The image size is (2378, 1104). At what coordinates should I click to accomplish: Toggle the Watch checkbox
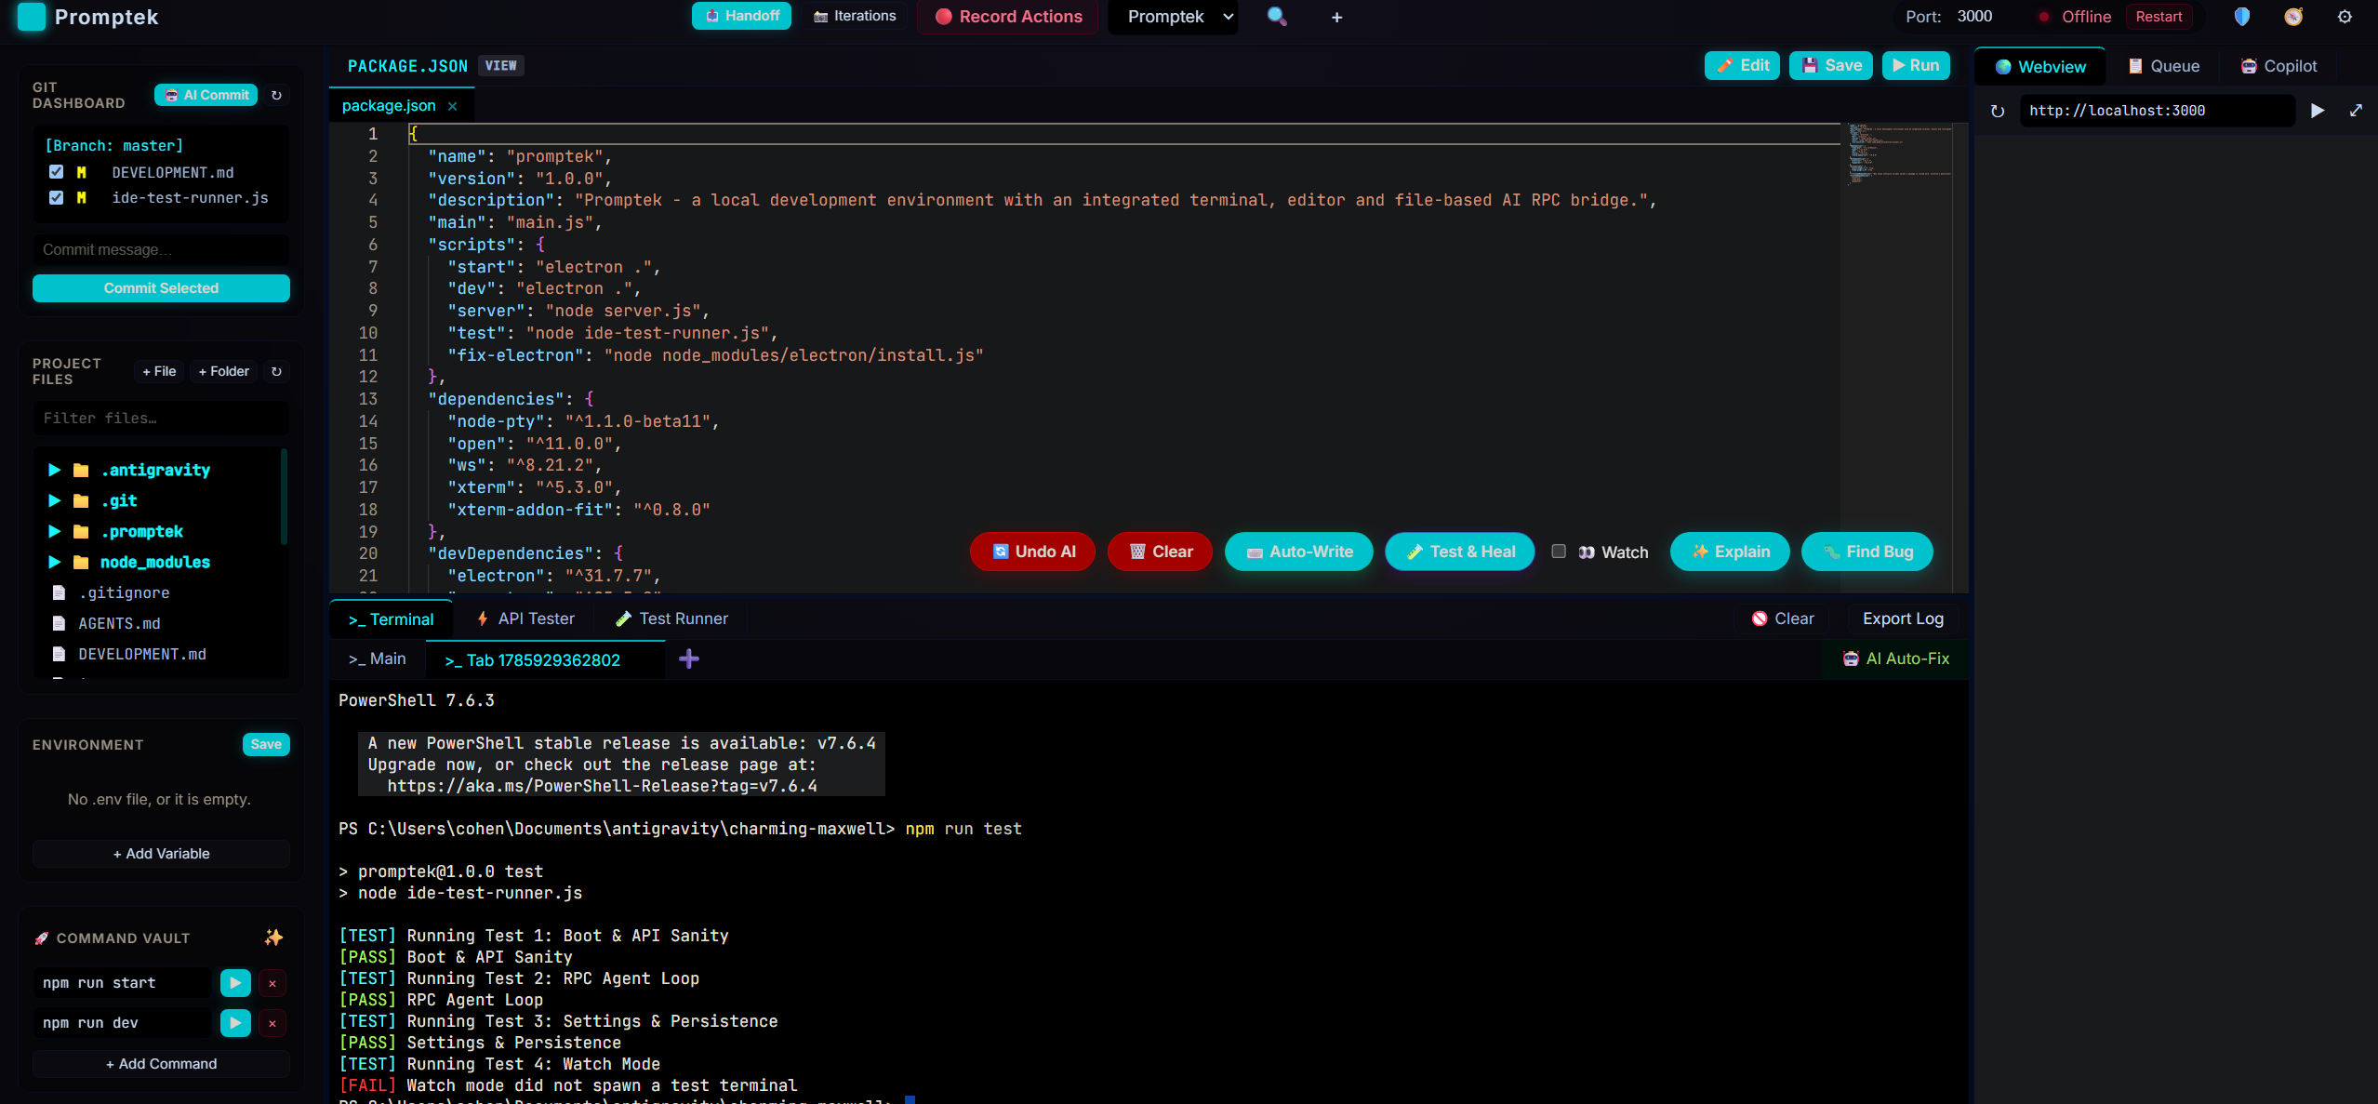[x=1559, y=551]
